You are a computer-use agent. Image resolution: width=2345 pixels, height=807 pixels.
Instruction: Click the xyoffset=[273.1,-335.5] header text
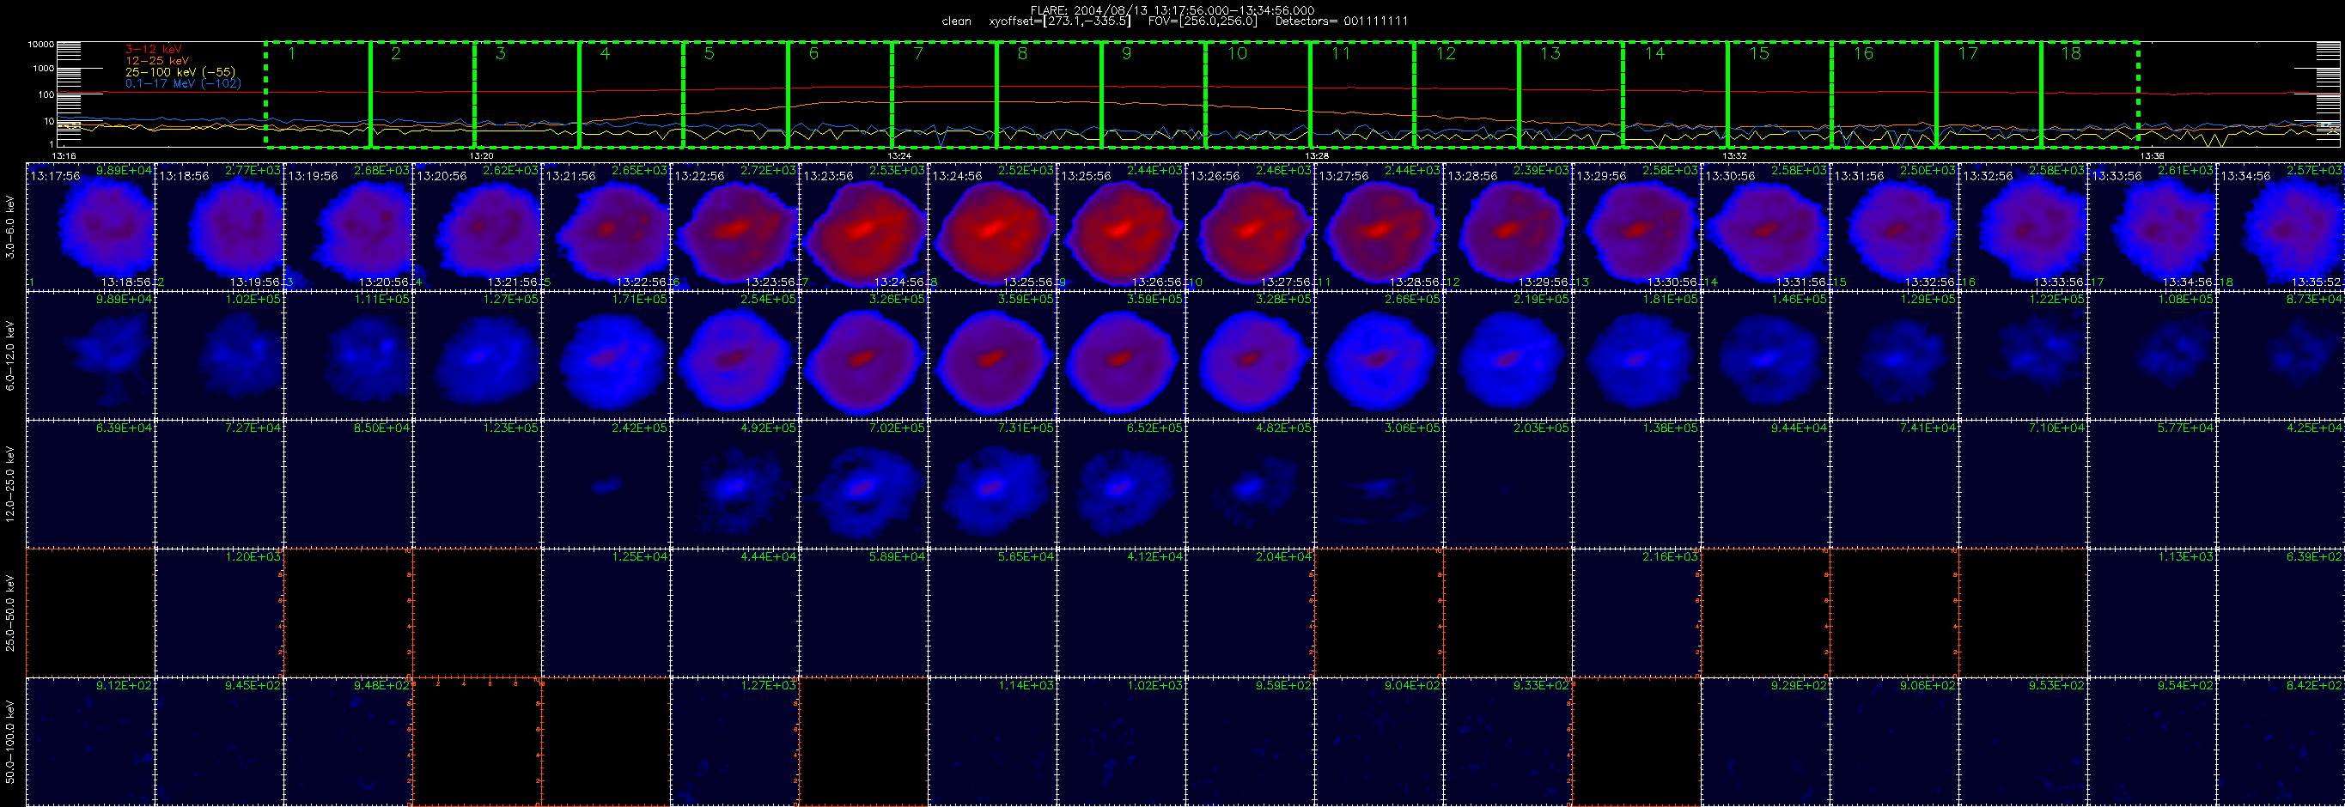pos(1060,21)
